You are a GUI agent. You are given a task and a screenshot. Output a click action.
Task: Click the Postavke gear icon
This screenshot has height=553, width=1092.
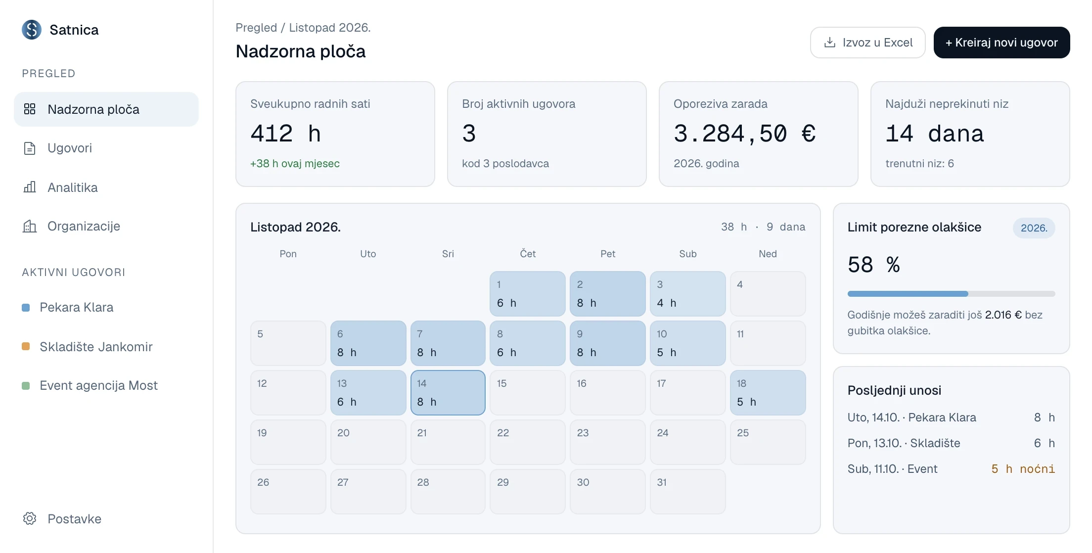(30, 518)
